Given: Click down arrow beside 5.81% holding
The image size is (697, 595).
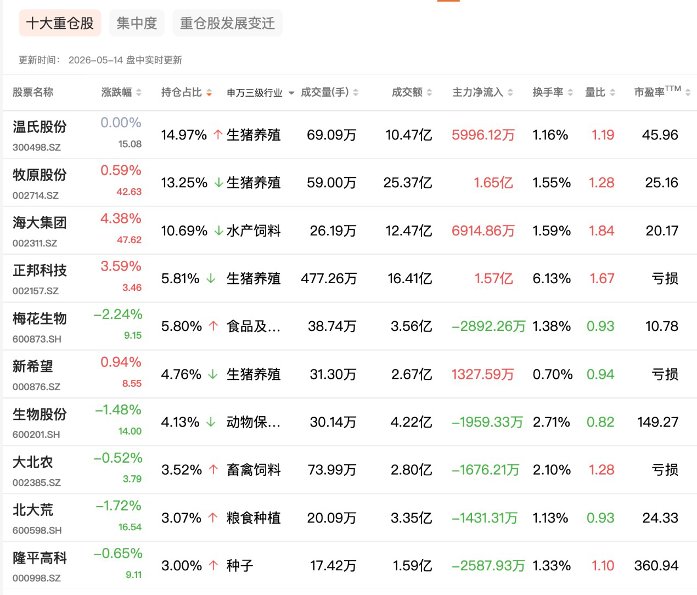Looking at the screenshot, I should (x=211, y=279).
